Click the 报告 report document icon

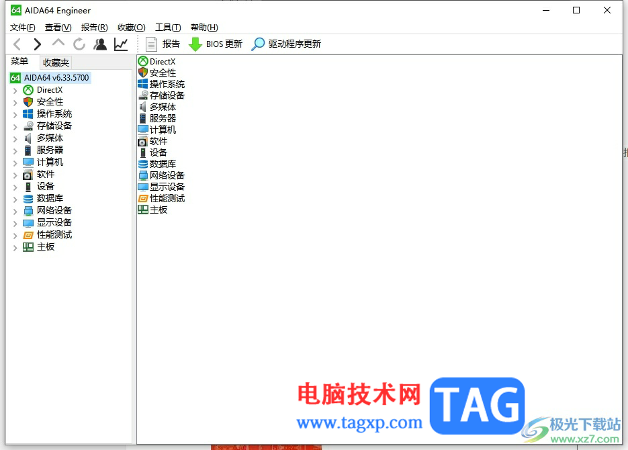151,44
